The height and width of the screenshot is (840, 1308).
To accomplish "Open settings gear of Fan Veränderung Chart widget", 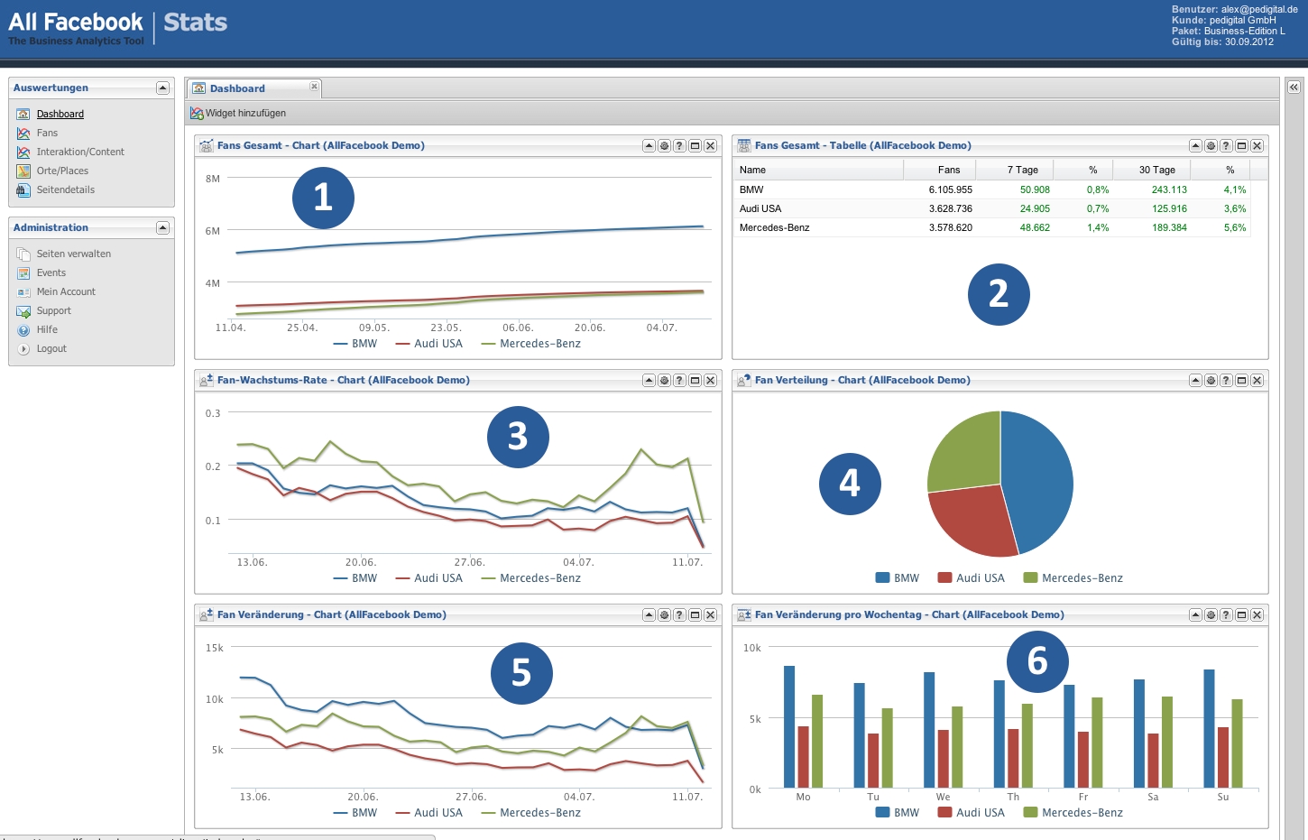I will [664, 614].
